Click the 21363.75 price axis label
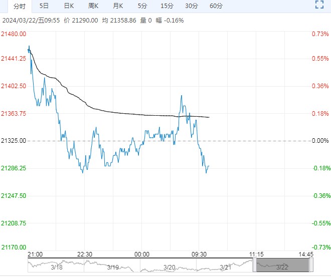The width and height of the screenshot is (331, 277). 14,113
